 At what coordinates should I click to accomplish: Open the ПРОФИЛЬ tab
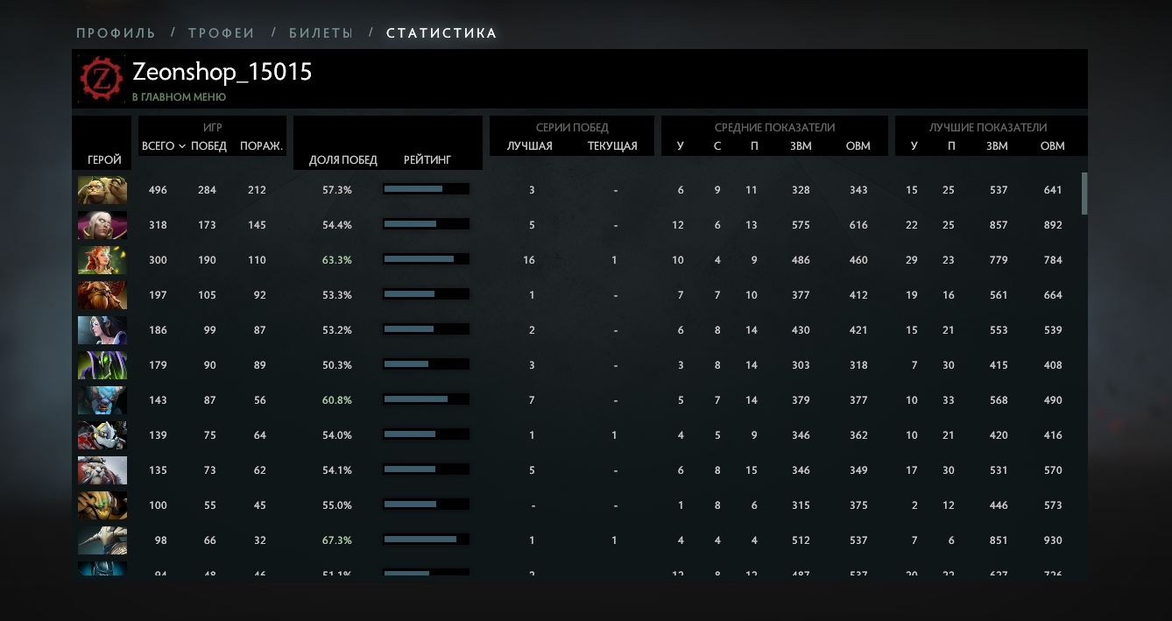click(116, 33)
